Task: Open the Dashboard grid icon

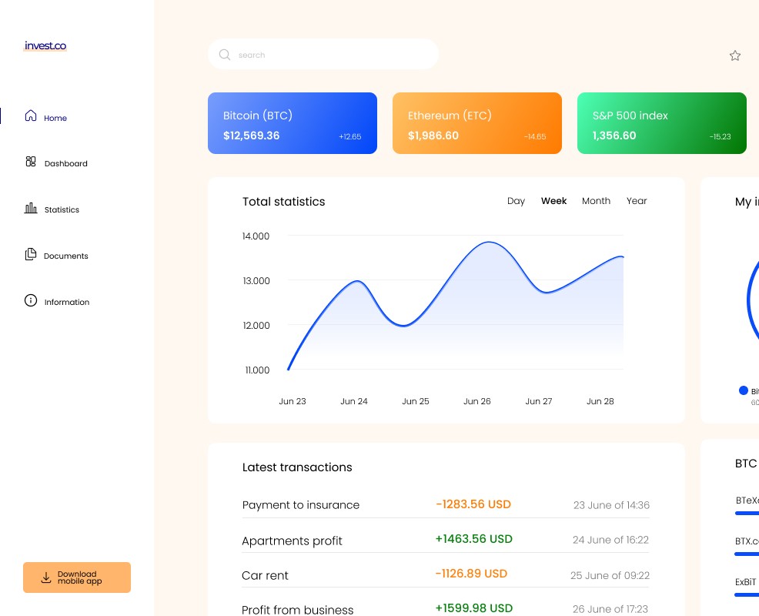Action: point(31,161)
